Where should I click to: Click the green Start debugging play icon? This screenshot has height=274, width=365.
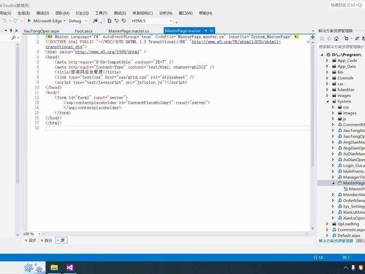[x=29, y=21]
